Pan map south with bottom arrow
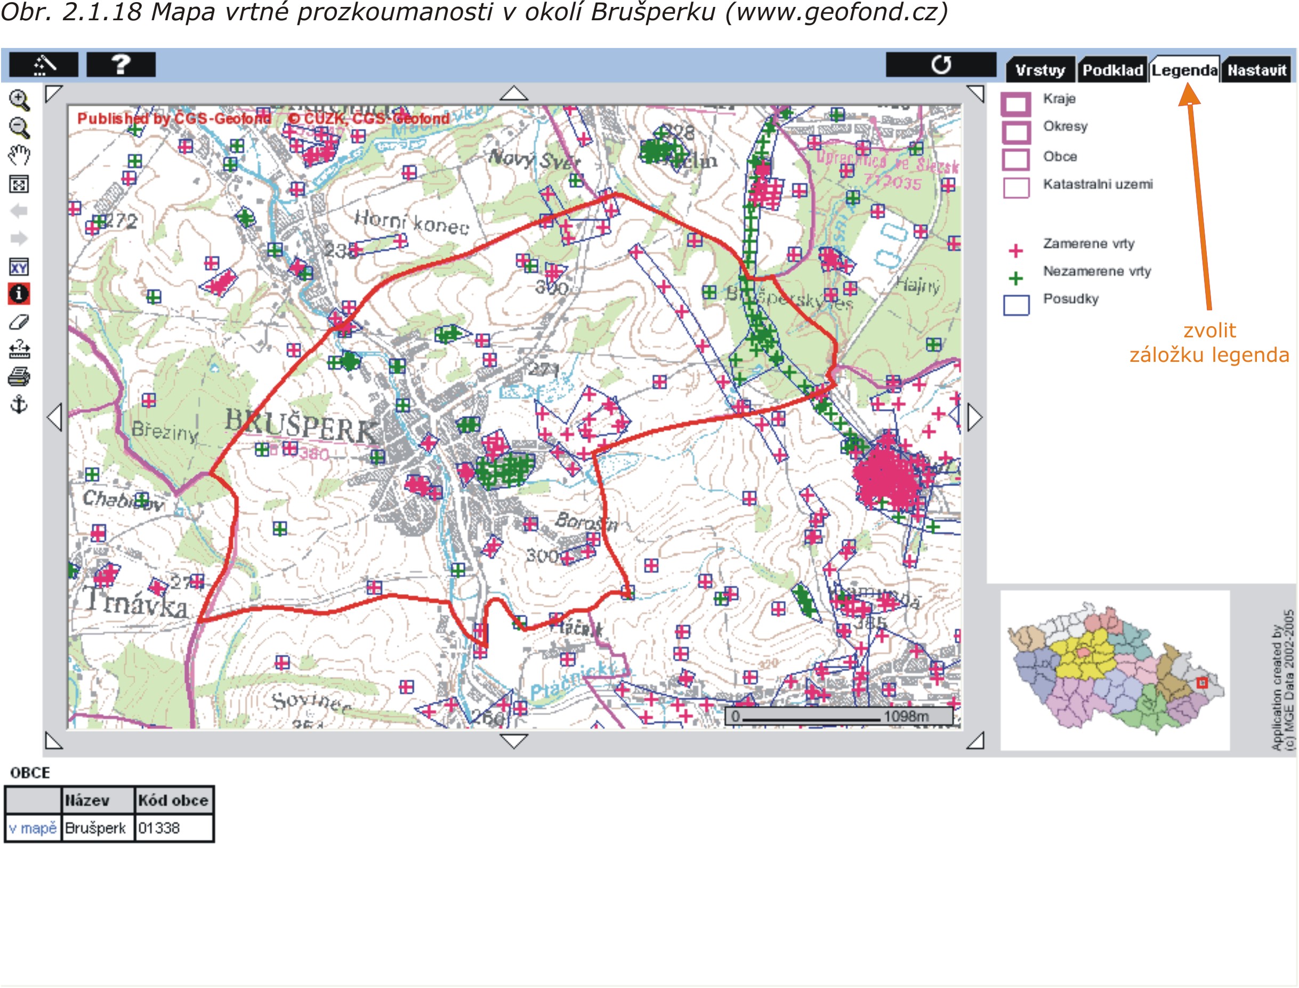 (514, 740)
